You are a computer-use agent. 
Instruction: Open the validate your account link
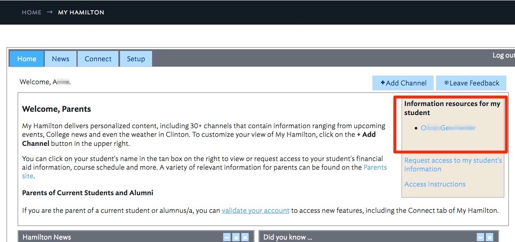[x=256, y=210]
